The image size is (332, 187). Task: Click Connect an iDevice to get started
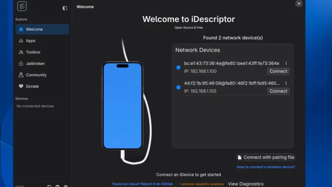188,175
